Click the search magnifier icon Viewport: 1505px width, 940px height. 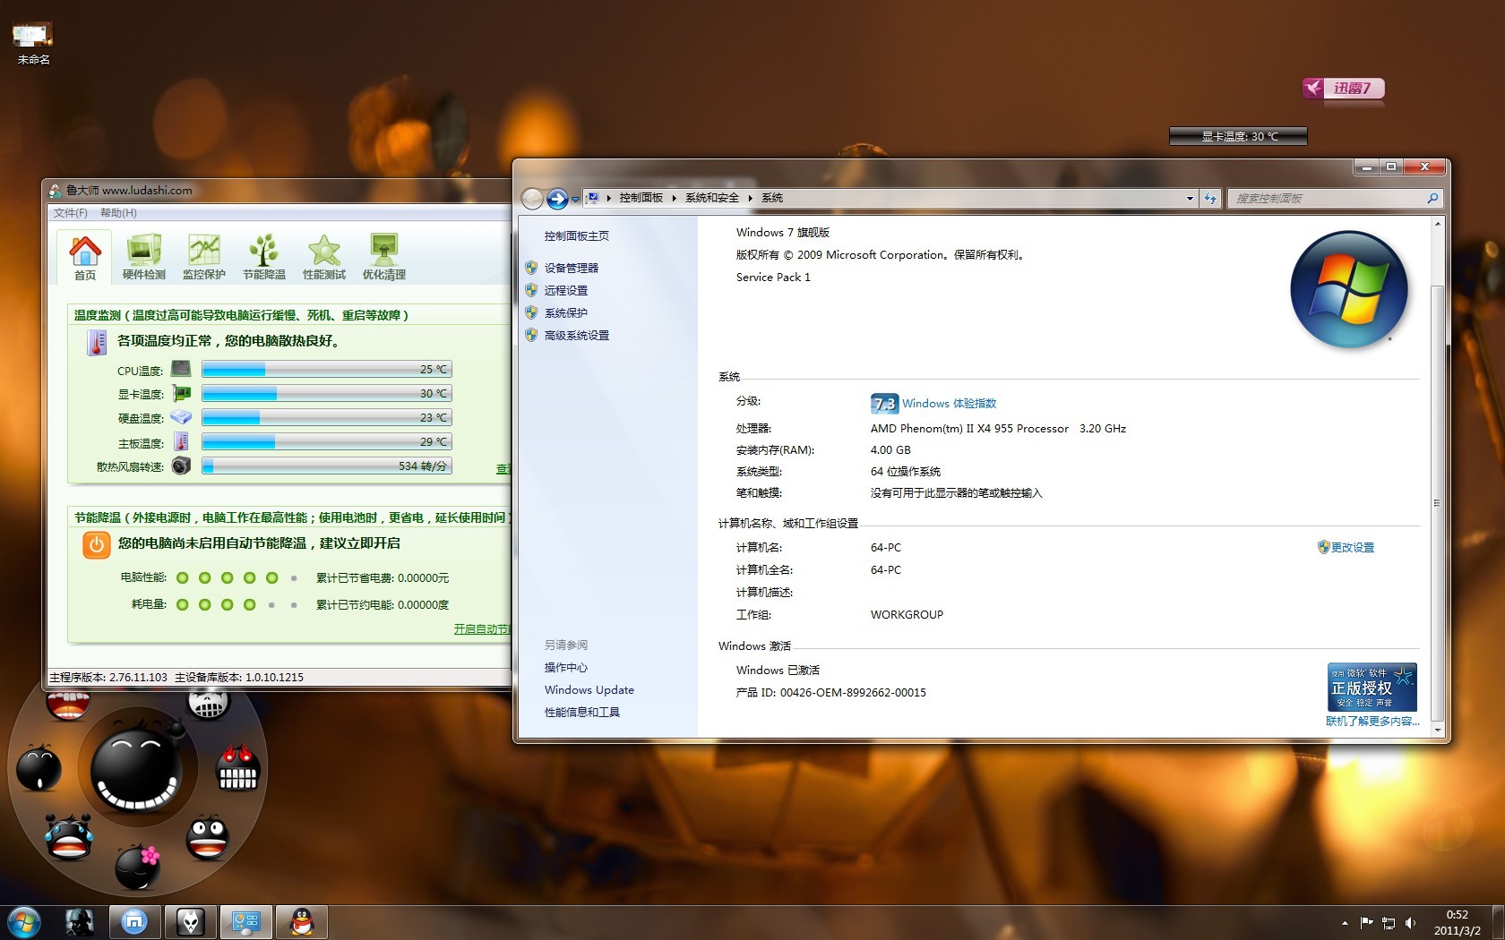click(x=1432, y=199)
